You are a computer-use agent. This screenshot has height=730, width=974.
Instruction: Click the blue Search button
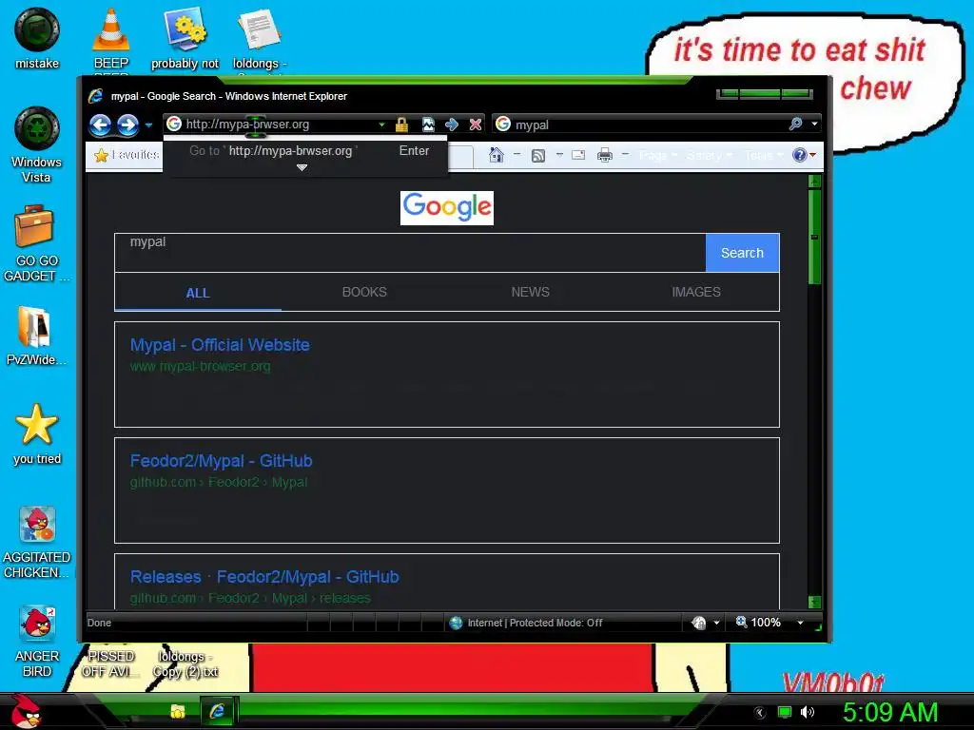point(742,253)
